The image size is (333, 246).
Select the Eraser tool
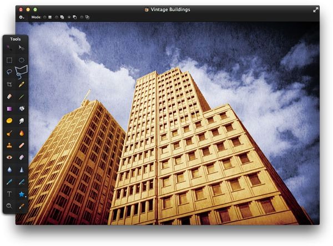tap(9, 97)
